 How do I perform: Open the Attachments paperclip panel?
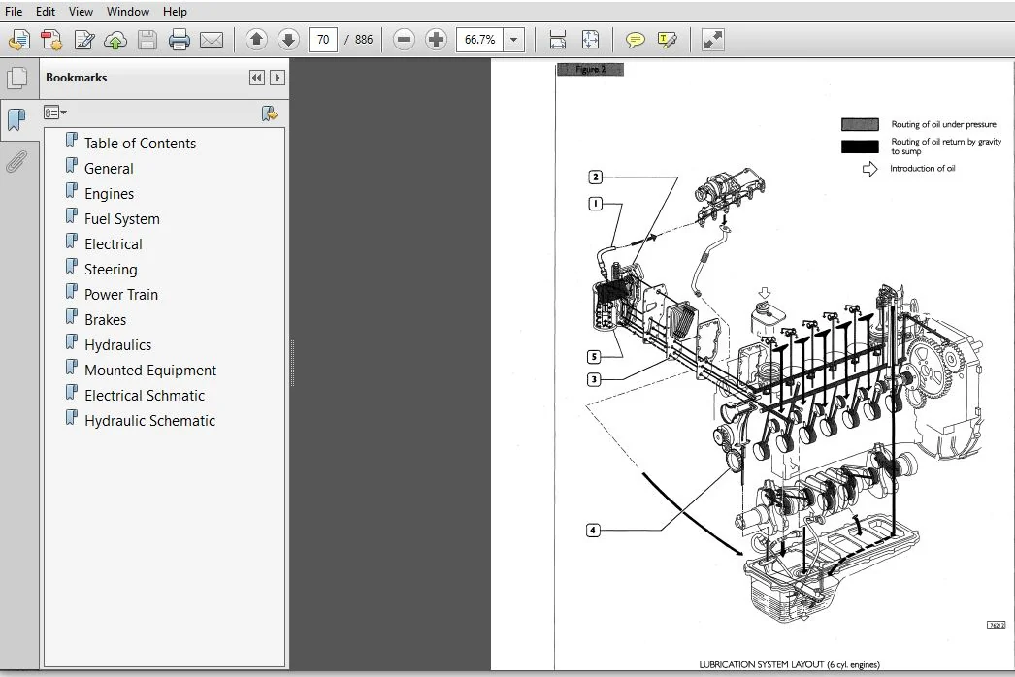[16, 162]
